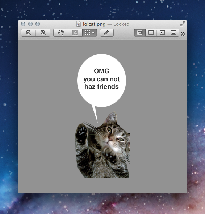Viewport: 205px width, 214px height.
Task: Expand the toolbar overflow chevrons
Action: [183, 34]
